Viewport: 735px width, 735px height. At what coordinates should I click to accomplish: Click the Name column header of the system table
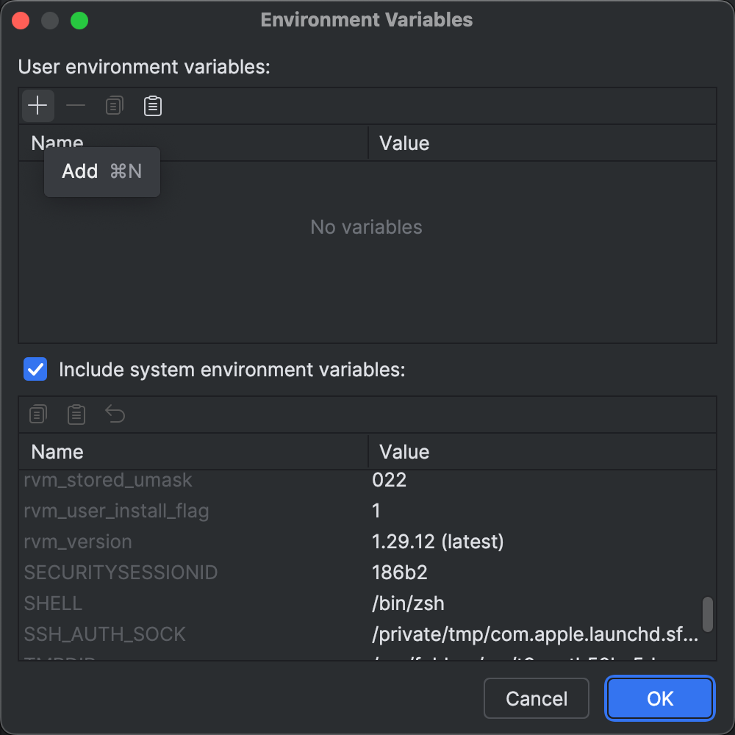coord(57,451)
